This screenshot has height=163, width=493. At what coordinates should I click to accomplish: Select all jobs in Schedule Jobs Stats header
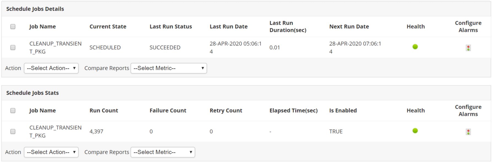[x=13, y=111]
